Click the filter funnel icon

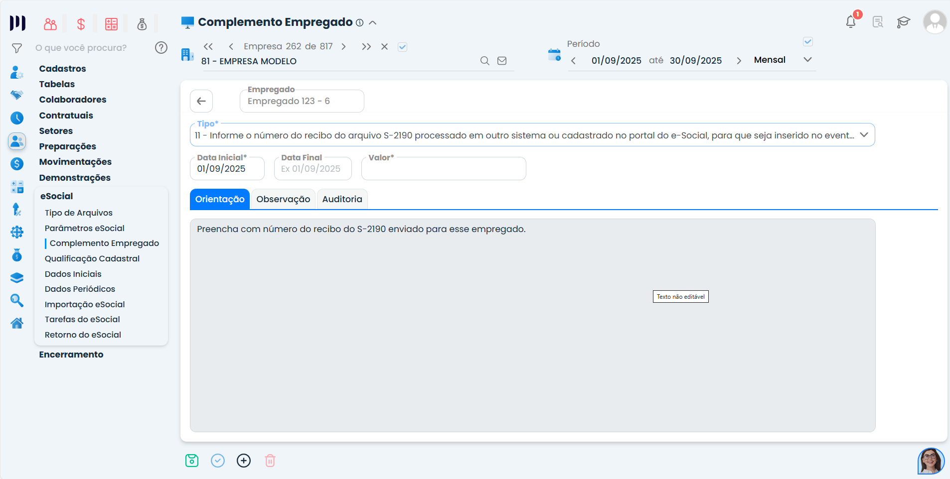pos(17,48)
